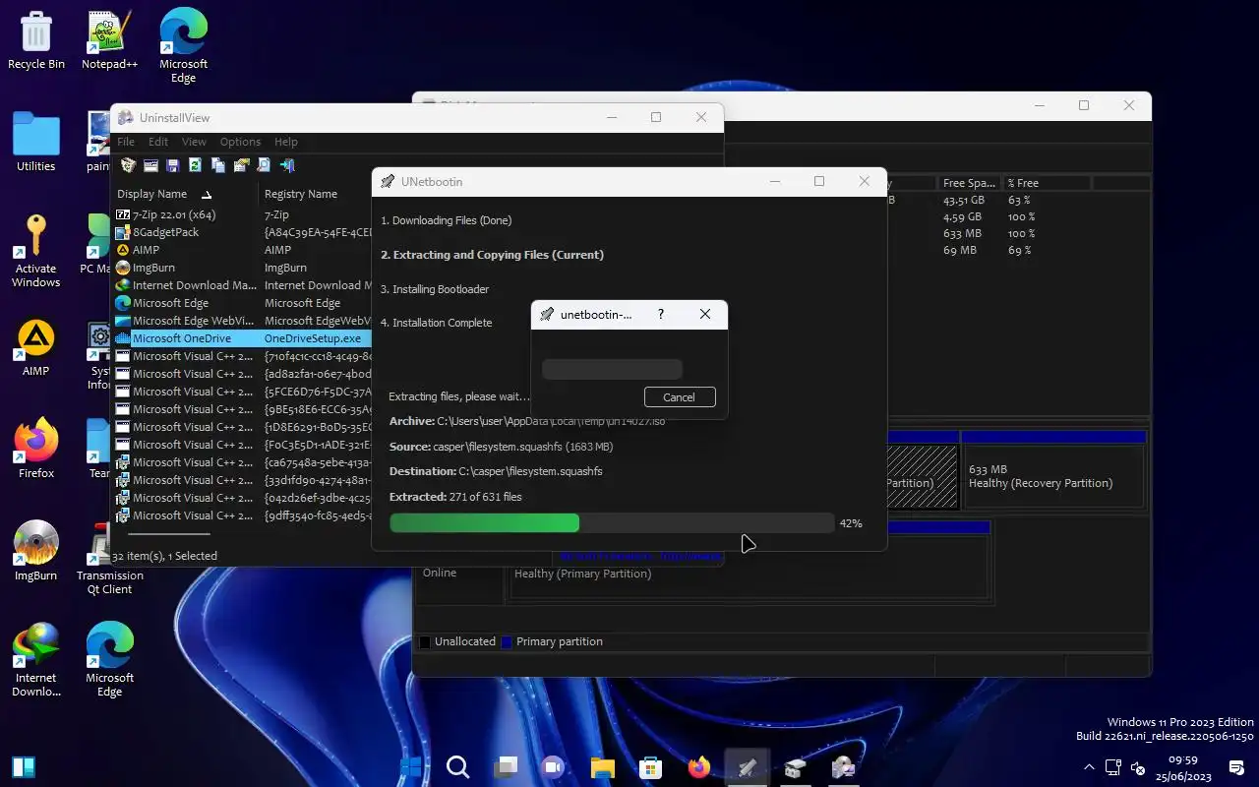The image size is (1259, 787).
Task: Open Recycle Bin on the desktop
Action: tap(36, 41)
